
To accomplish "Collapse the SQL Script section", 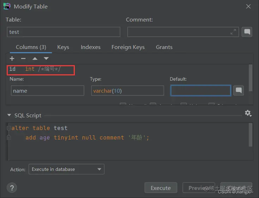I will (9, 115).
